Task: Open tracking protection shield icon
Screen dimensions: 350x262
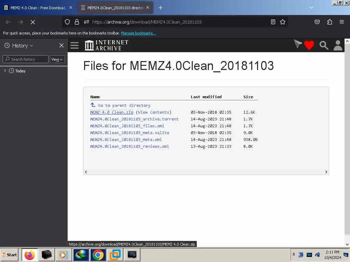Action: pyautogui.click(x=67, y=22)
